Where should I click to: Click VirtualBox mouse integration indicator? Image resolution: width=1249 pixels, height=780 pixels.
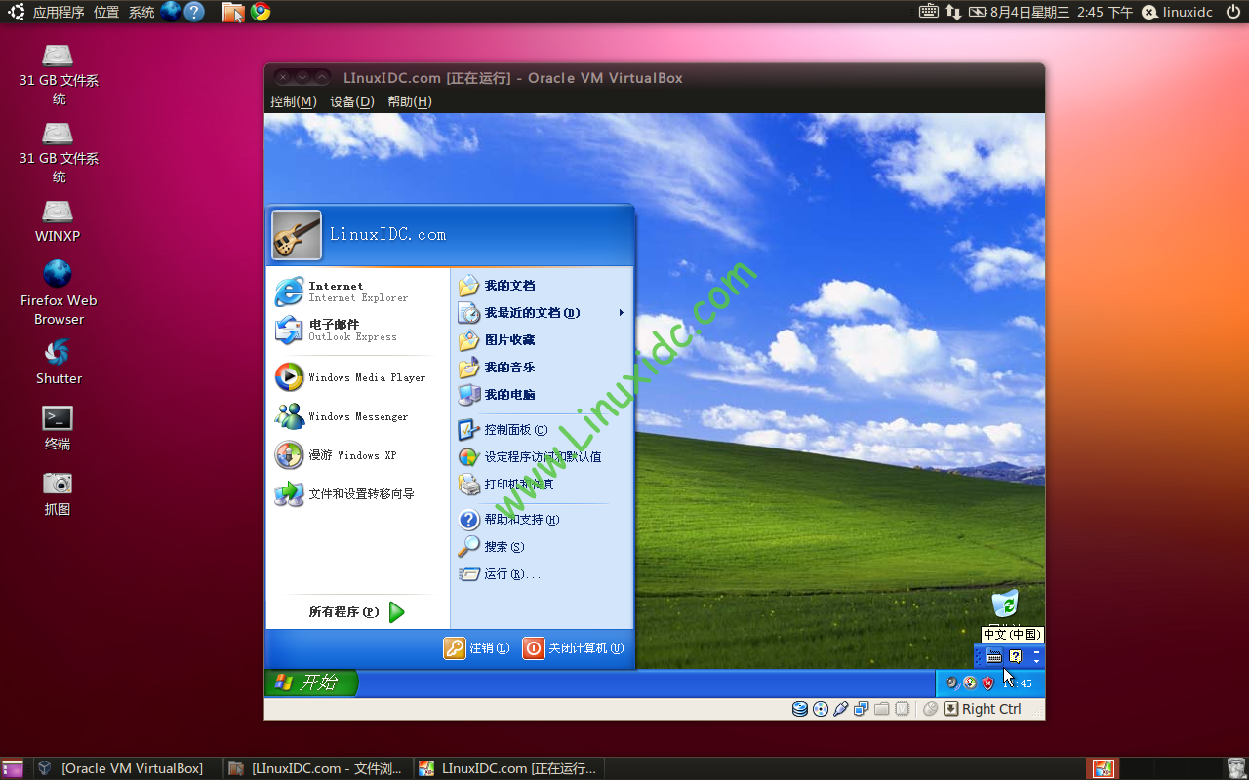click(931, 709)
